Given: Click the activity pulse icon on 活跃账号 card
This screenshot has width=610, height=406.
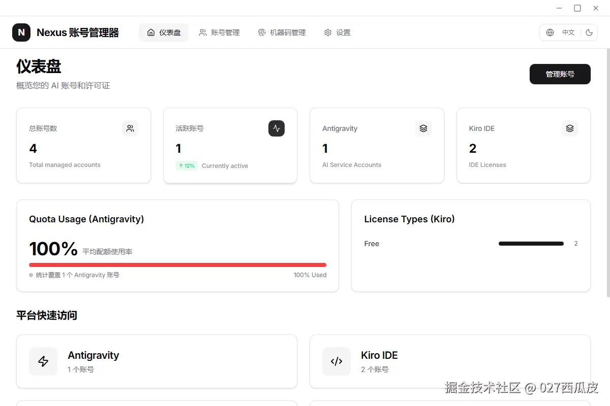Looking at the screenshot, I should point(276,128).
